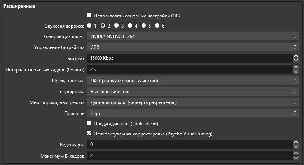Open Кодировщик видео NVIDIA NVENC dropdown
304x165 pixels.
192,36
